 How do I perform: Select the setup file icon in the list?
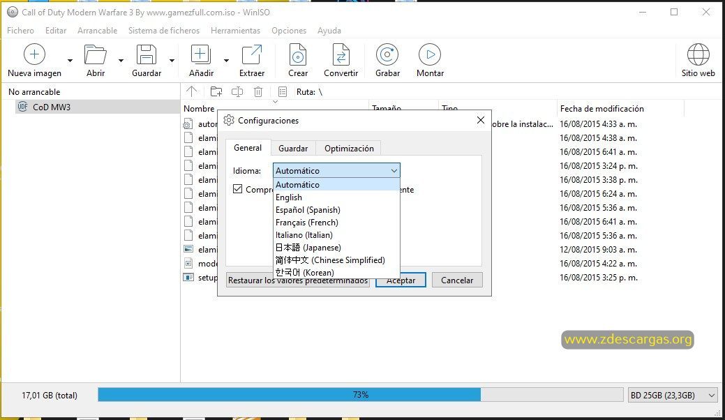click(x=188, y=277)
